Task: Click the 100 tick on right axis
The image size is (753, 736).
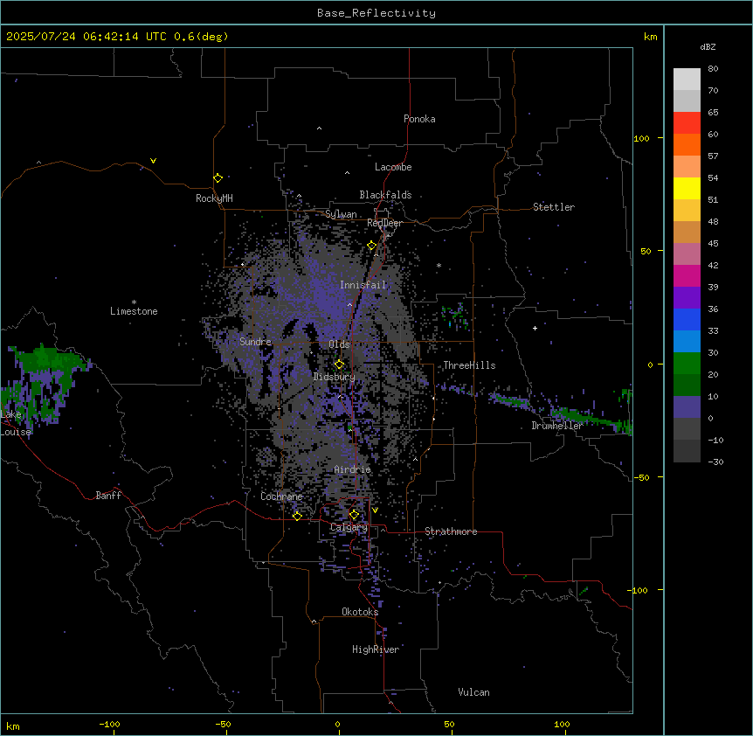Action: tap(641, 138)
